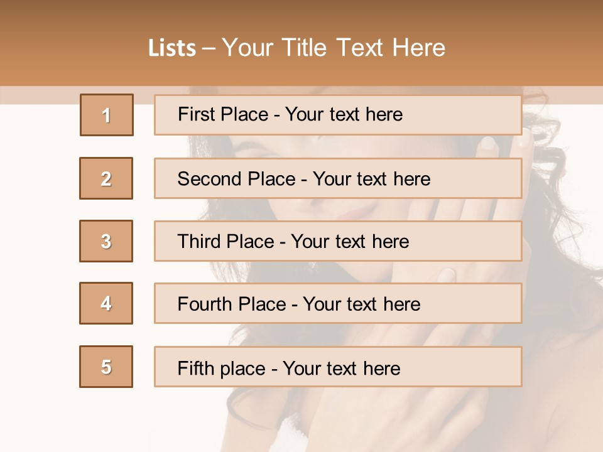This screenshot has height=452, width=603.
Task: Click the number 3 square
Action: tap(106, 241)
